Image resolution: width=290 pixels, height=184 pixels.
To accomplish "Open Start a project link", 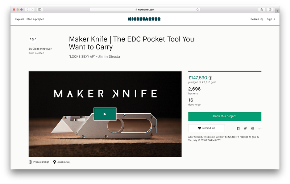I will (35, 19).
